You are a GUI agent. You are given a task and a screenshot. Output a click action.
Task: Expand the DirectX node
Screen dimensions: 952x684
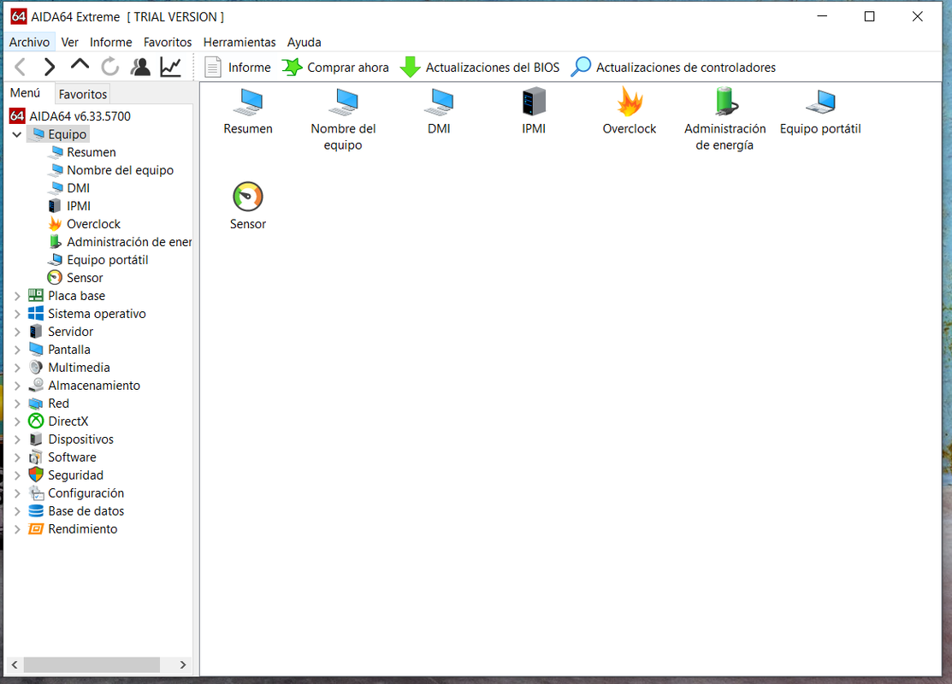tap(17, 422)
